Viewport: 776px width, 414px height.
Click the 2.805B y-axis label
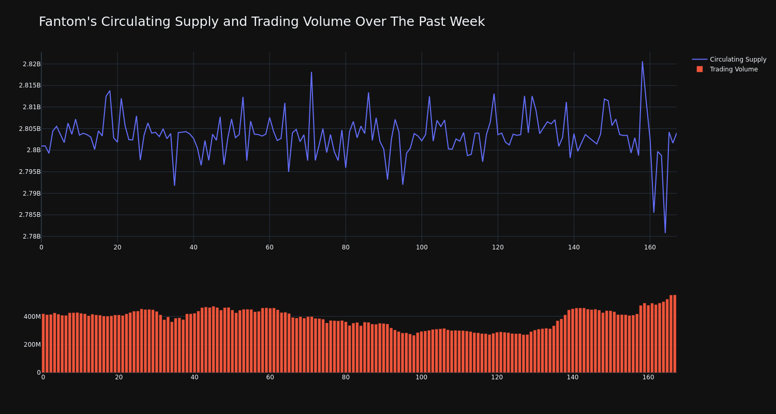tap(29, 129)
